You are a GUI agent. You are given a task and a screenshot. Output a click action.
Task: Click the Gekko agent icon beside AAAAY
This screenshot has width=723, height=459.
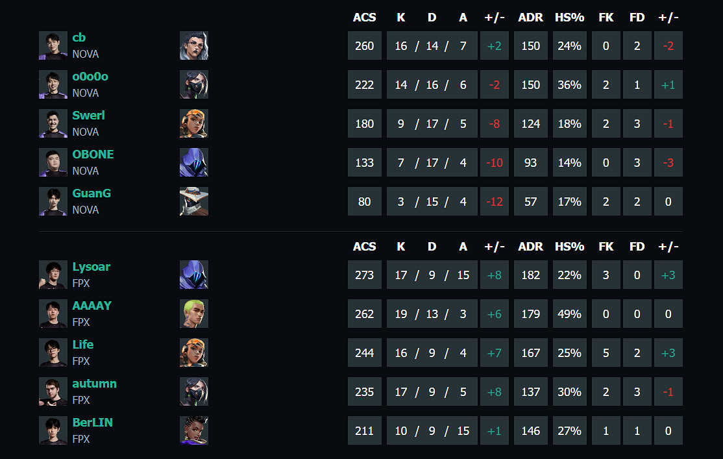pos(193,314)
